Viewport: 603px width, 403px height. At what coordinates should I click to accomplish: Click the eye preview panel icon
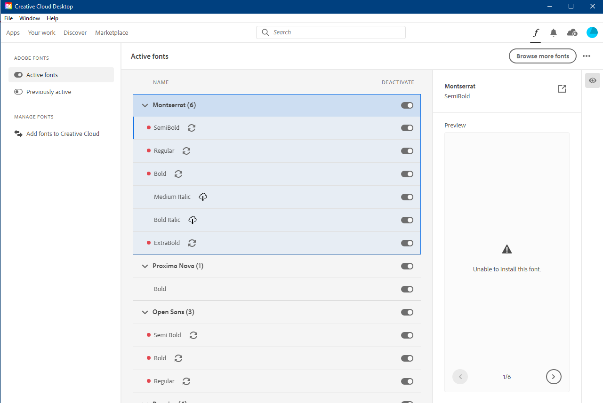pos(593,81)
